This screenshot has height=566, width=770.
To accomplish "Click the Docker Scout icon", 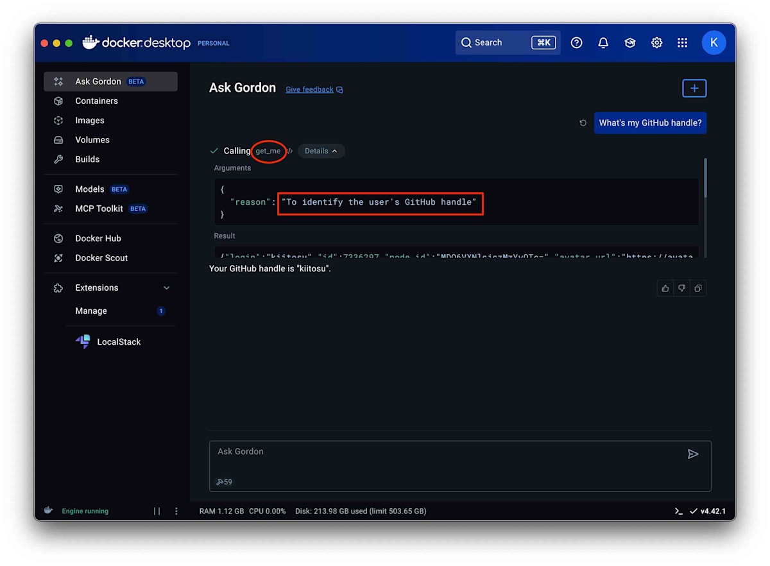I will point(58,258).
